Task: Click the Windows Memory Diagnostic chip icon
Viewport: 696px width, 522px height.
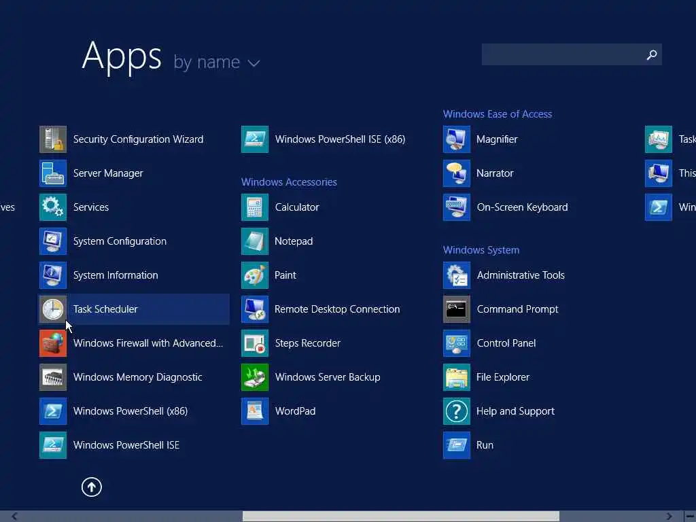Action: (x=53, y=377)
